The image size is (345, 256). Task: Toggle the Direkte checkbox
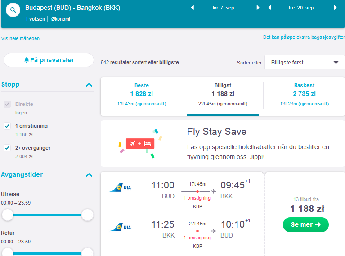pos(7,104)
